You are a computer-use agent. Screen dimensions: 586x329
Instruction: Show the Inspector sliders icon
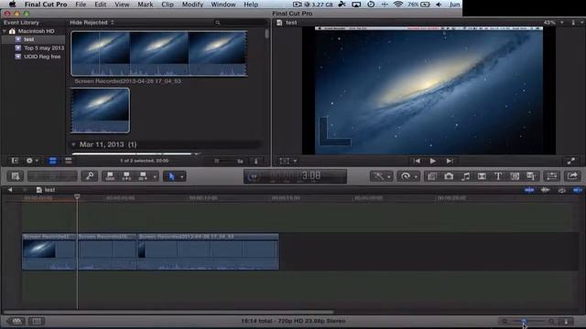click(551, 176)
